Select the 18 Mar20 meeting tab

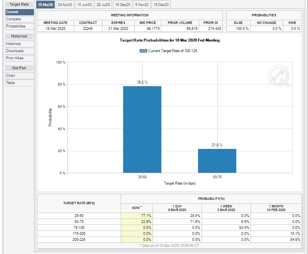[x=45, y=4]
